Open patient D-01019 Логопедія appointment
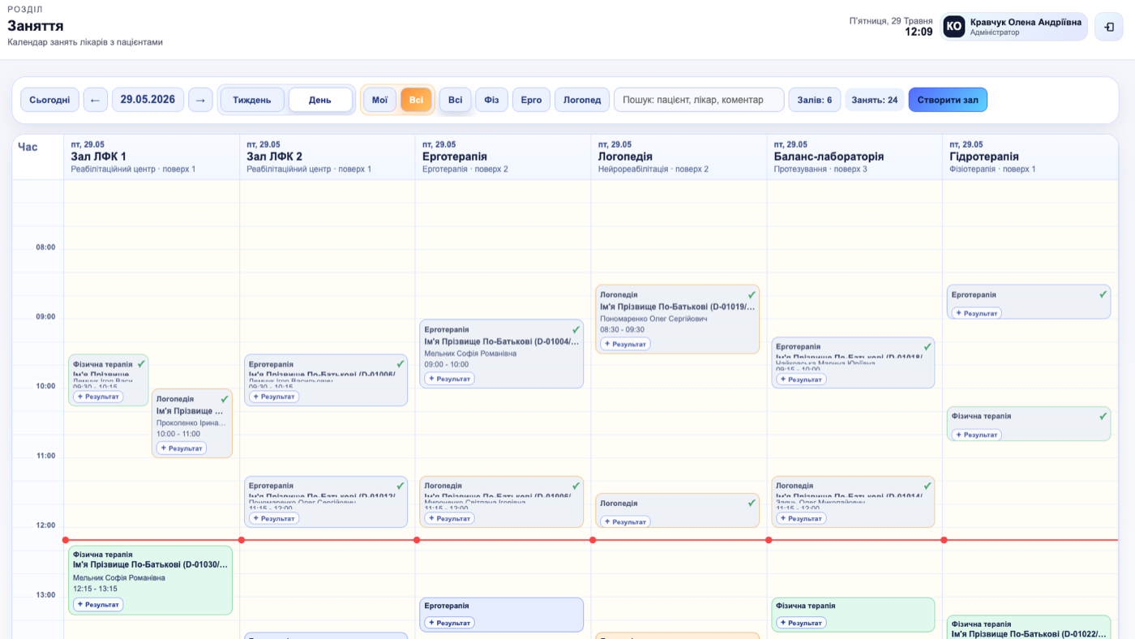 (678, 318)
